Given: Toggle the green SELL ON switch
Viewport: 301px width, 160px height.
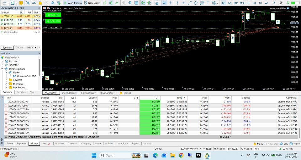Looking at the screenshot, I should click(53, 21).
